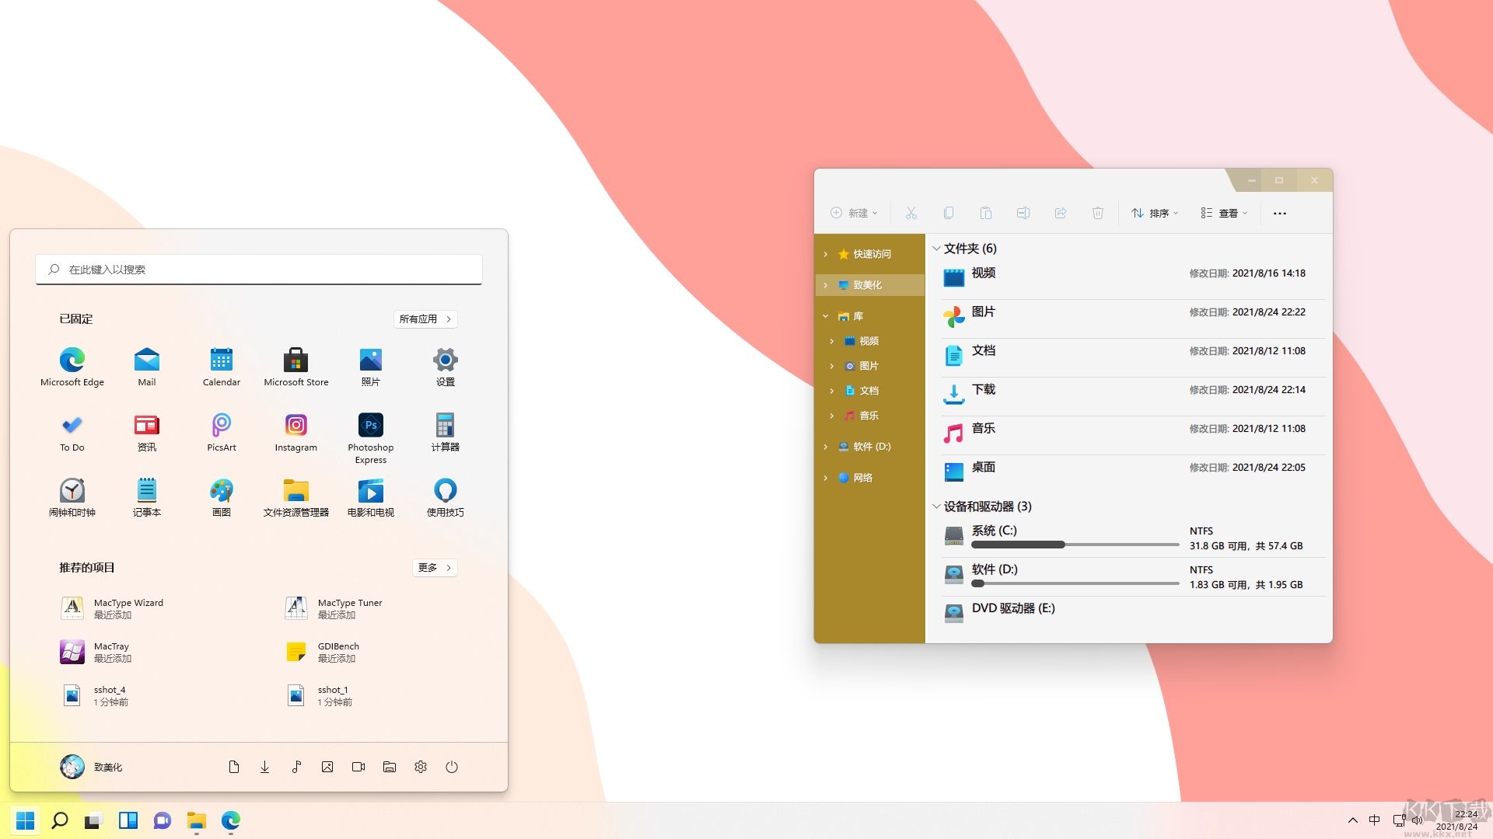Click the delete trash icon in Explorer
Screen dimensions: 1493x839
click(1097, 213)
